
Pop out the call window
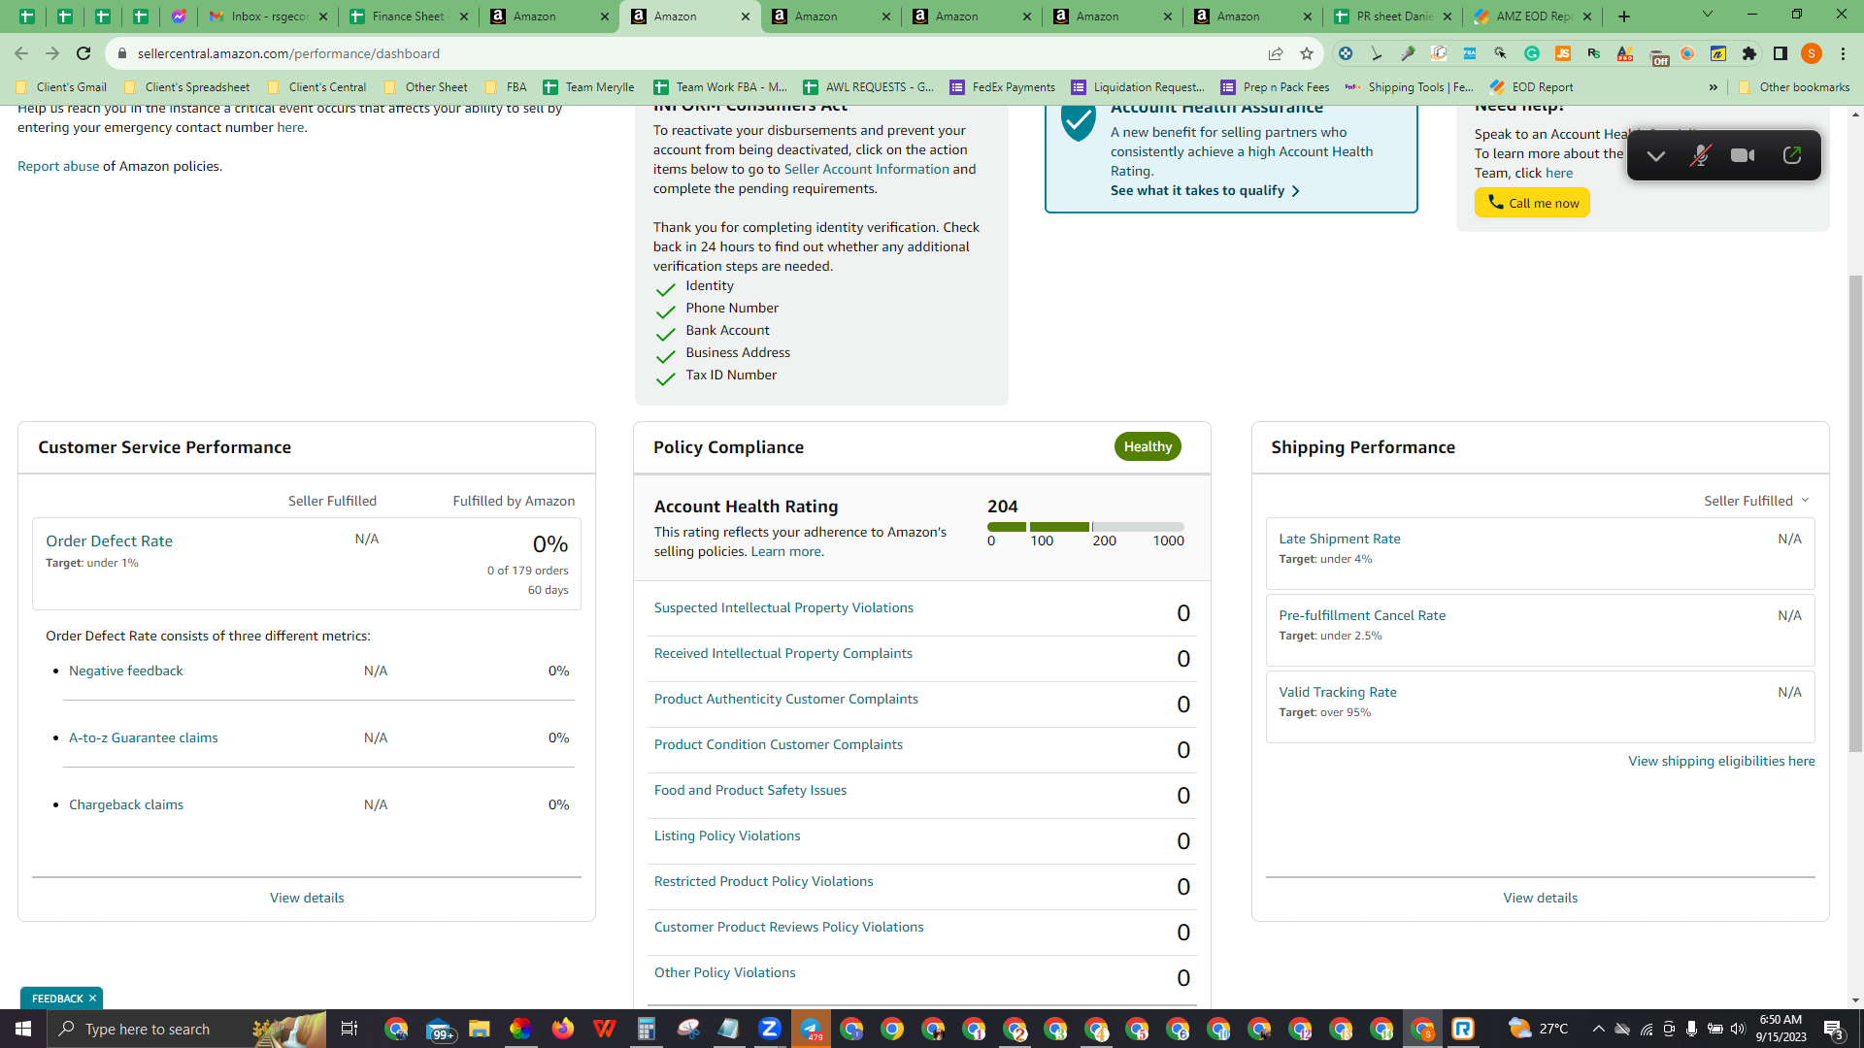(x=1792, y=155)
